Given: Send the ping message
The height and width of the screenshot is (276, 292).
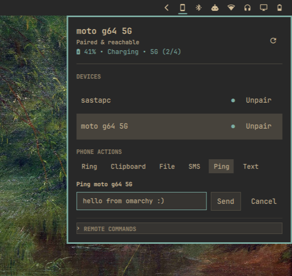Looking at the screenshot, I should tap(226, 201).
